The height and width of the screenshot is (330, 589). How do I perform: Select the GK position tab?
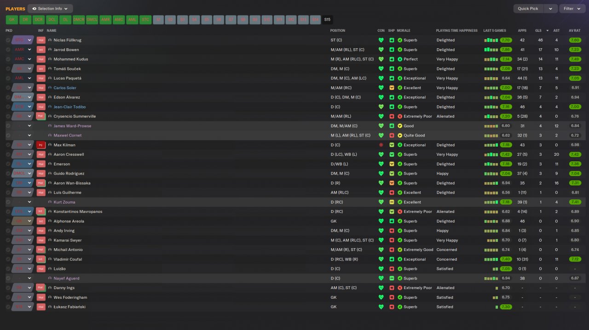point(12,20)
